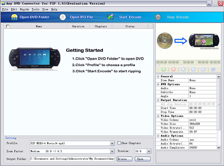Toggle the select-all checkbox in list header

[x=8, y=26]
